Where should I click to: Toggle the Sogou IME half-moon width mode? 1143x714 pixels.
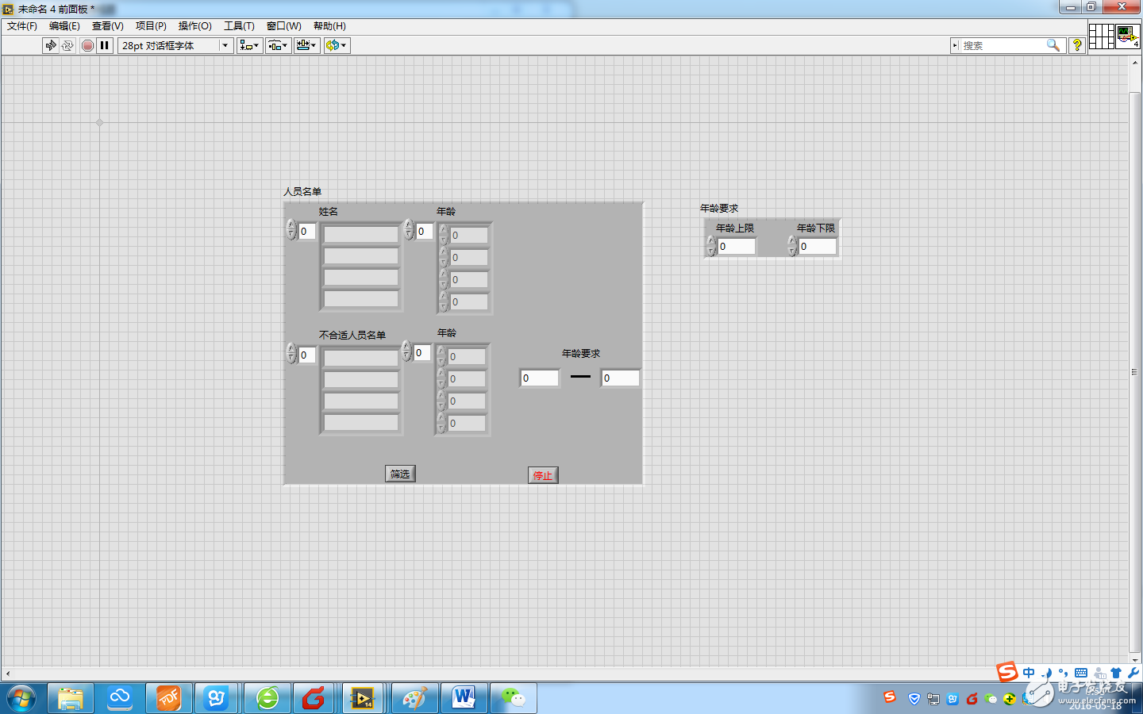(1046, 673)
